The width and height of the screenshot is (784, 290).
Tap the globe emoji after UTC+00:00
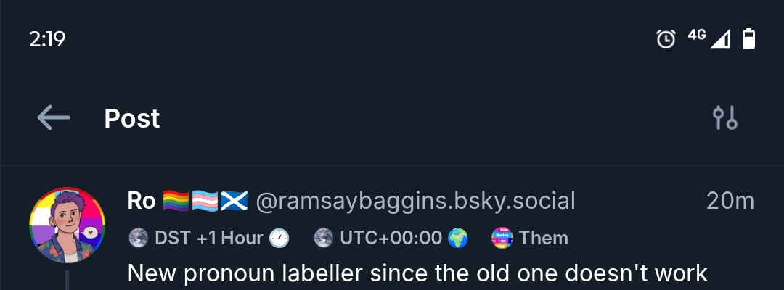tap(457, 238)
